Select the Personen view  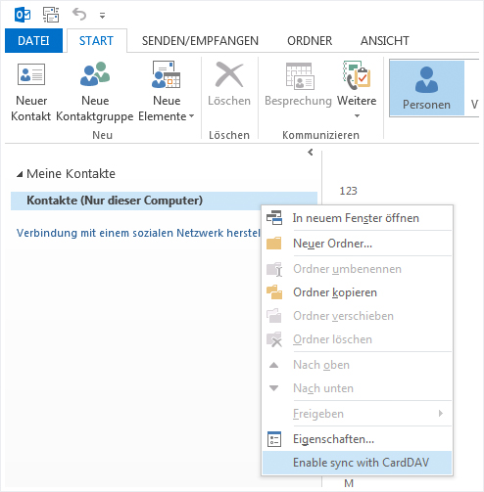[426, 88]
